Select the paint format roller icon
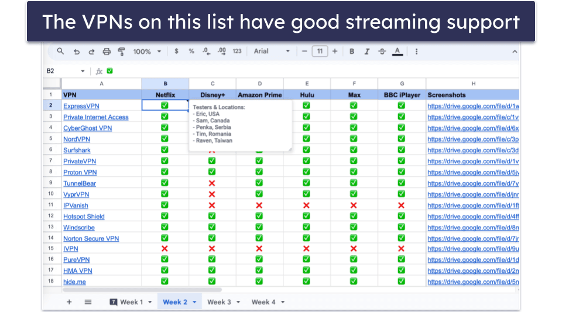Image resolution: width=562 pixels, height=312 pixels. [122, 52]
